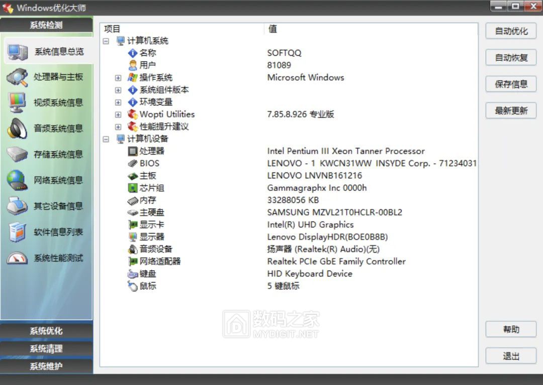The width and height of the screenshot is (543, 385).
Task: Click the value 33288056 KB
Action: pos(293,200)
